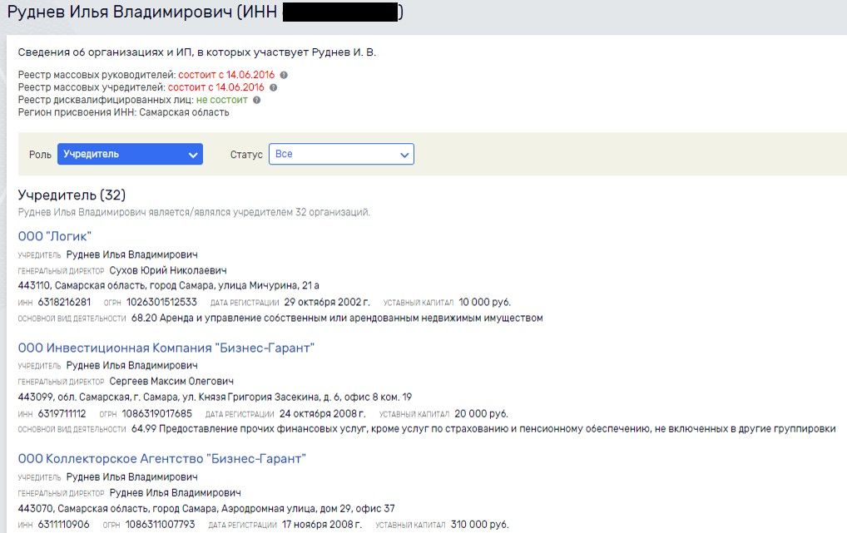Click INN value 6319711112

pos(62,413)
